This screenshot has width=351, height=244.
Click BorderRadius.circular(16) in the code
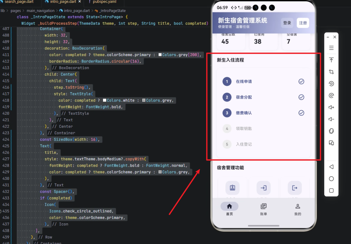coord(110,61)
